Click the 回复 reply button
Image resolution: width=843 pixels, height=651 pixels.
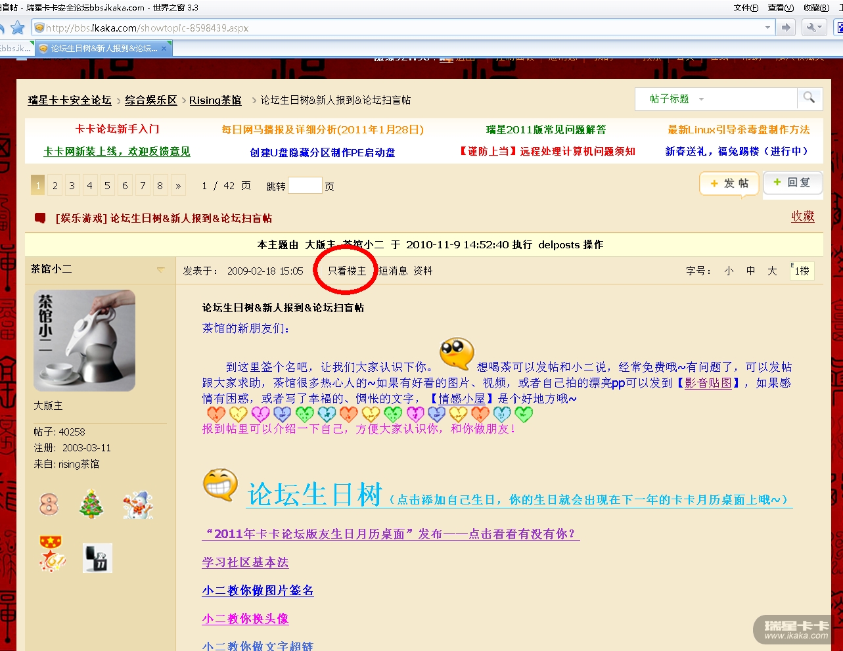tap(792, 183)
